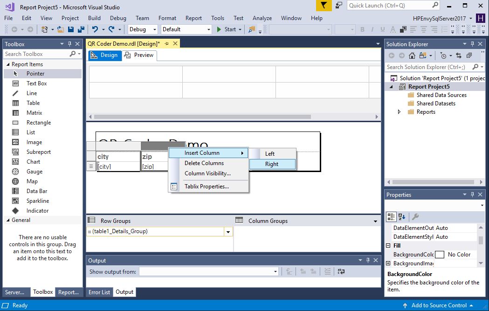Viewport: 489px width, 311px height.
Task: Pin the Toolbox panel with auto-hide
Action: tap(69, 44)
